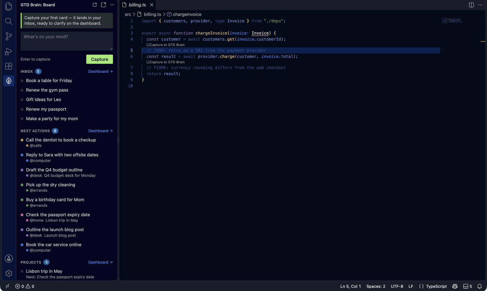Click GTD inbox count 5 in status bar
The height and width of the screenshot is (291, 487).
[x=468, y=286]
